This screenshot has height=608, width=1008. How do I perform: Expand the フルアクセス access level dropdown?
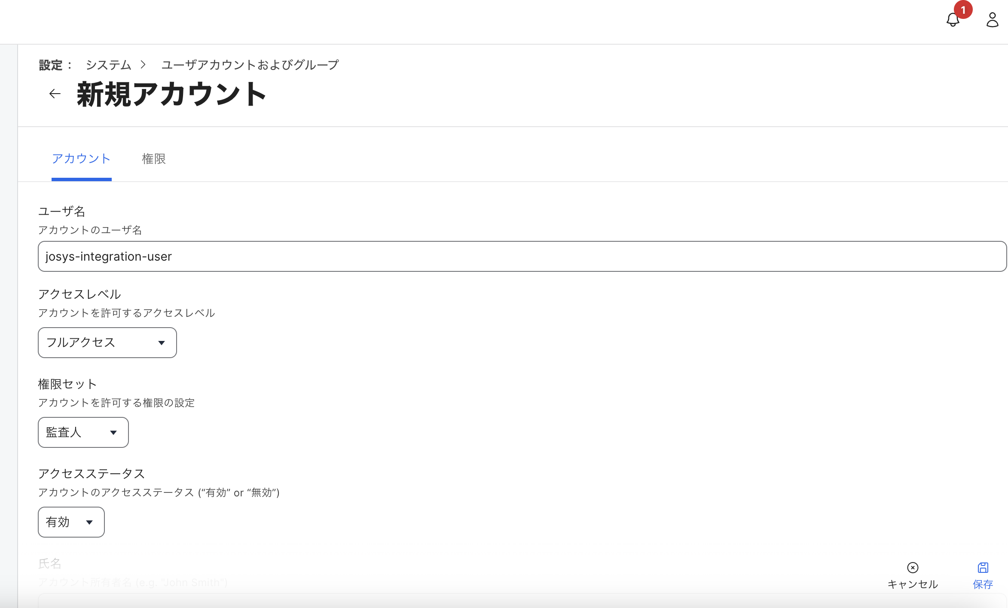[107, 343]
